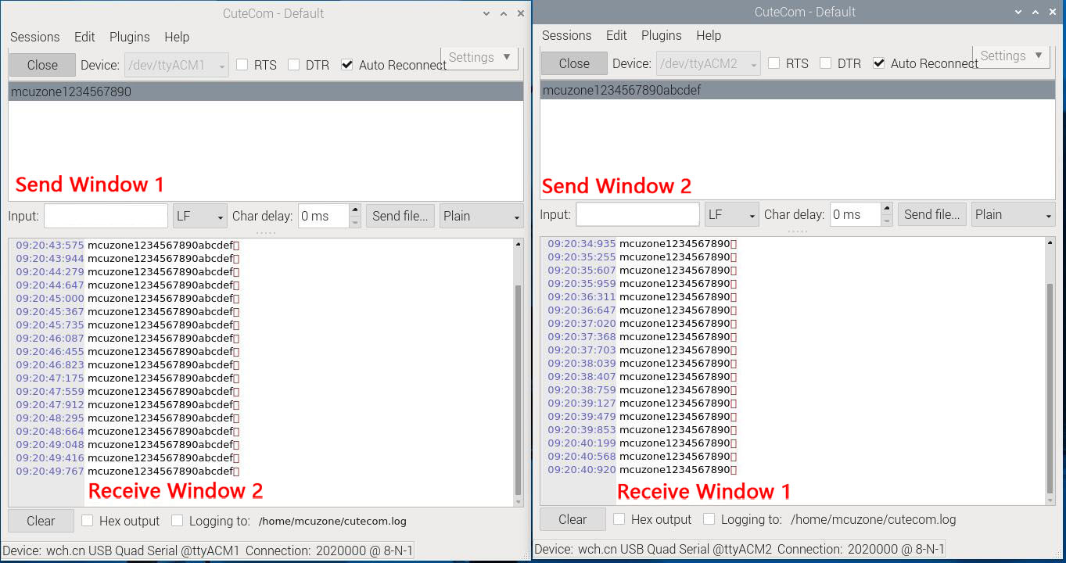Screen dimensions: 1066x563
Task: Maximize the left CuteCom window
Action: (504, 13)
